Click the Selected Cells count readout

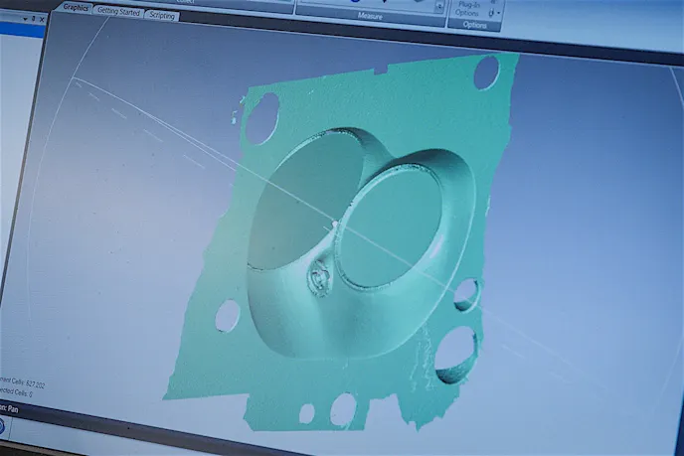click(x=18, y=394)
